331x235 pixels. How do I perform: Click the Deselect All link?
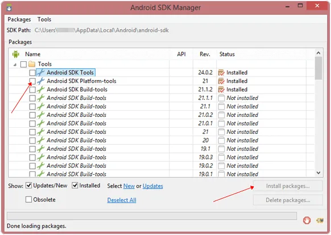pyautogui.click(x=122, y=200)
